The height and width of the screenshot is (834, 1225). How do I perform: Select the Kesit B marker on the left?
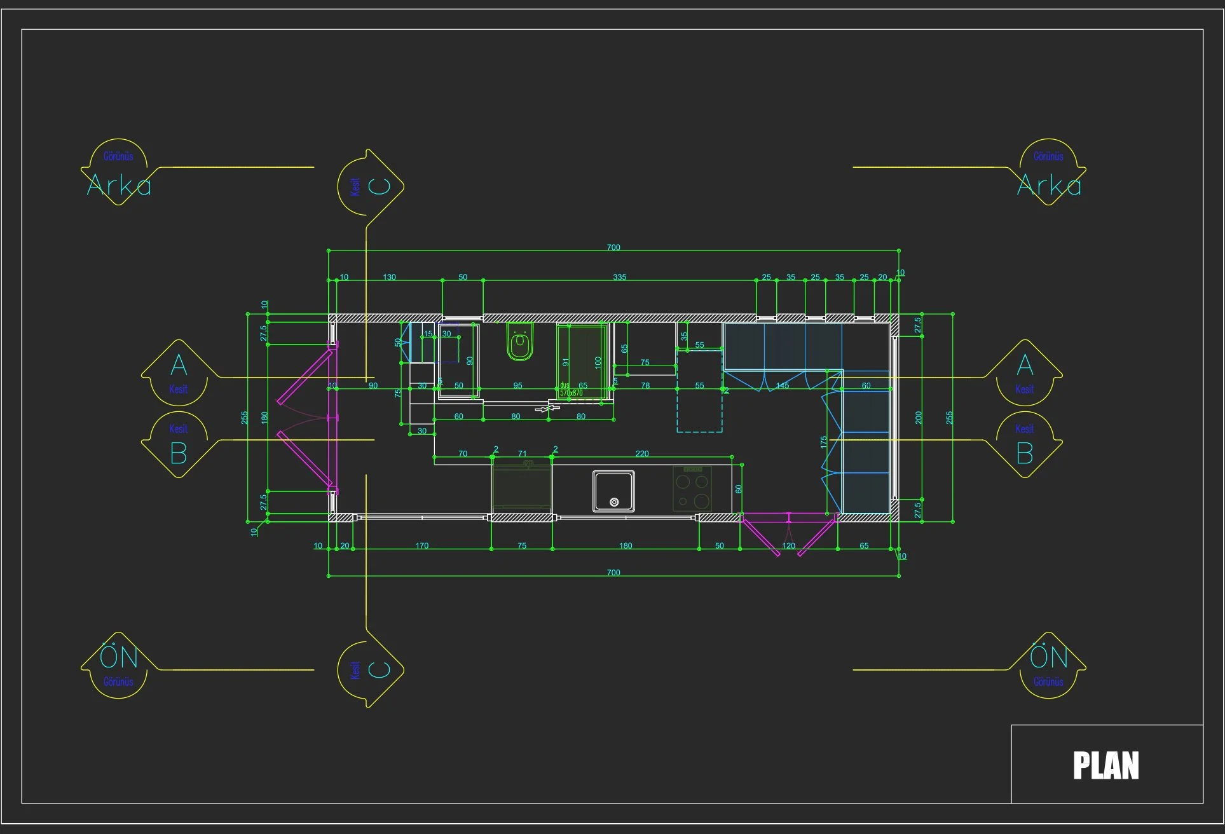coord(178,444)
